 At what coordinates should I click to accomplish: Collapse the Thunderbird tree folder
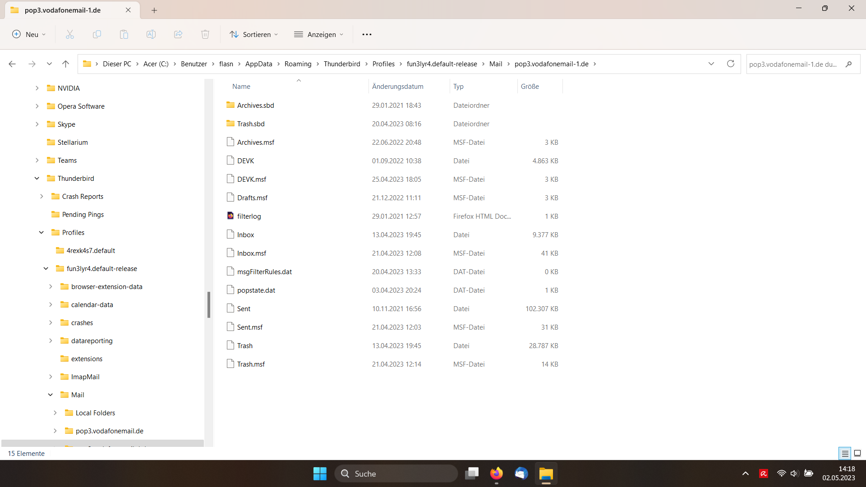click(x=37, y=179)
